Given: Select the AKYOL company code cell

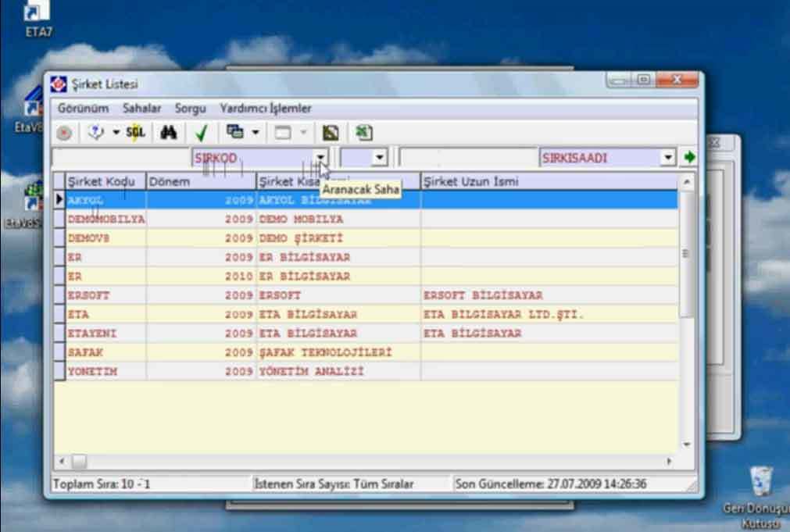Looking at the screenshot, I should (x=105, y=200).
